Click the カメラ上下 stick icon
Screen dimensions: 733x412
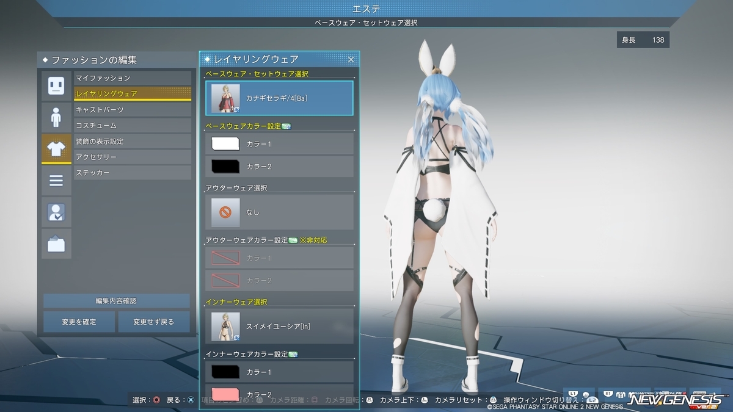tap(425, 400)
